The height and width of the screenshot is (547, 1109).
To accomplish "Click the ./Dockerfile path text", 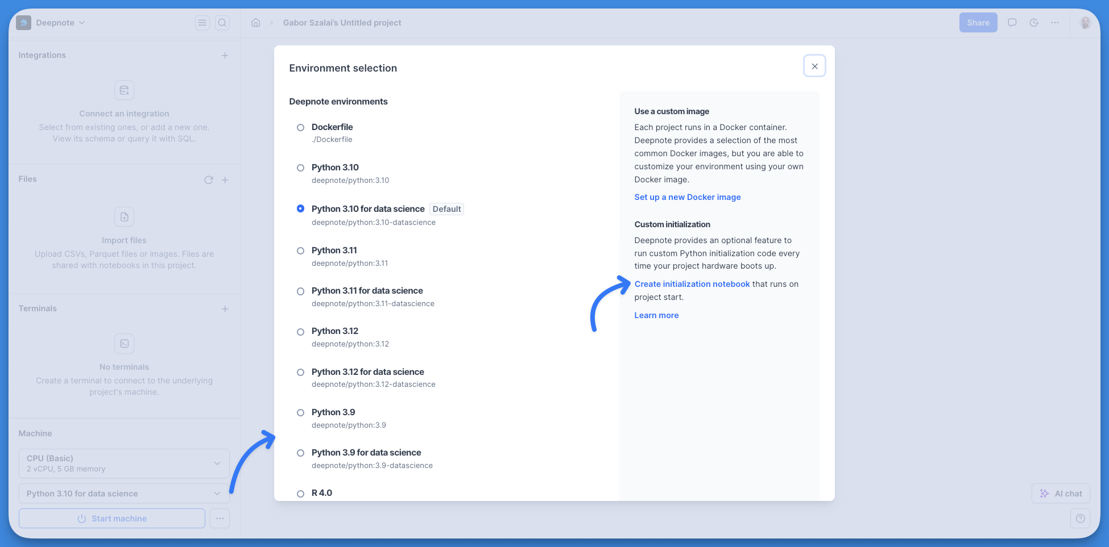I will (332, 140).
